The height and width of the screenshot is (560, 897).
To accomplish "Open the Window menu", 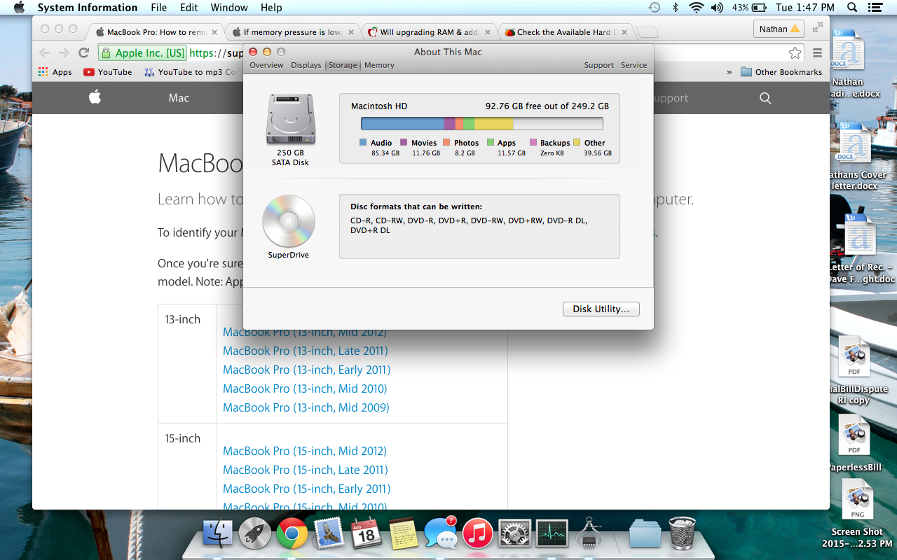I will (229, 8).
